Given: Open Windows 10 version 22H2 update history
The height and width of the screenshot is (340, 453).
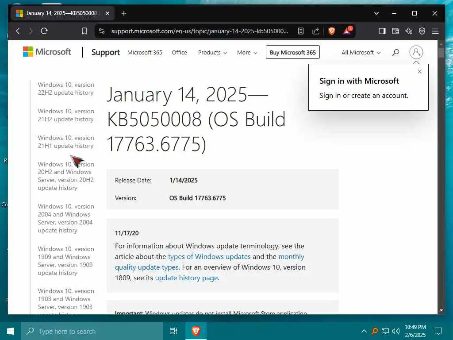Looking at the screenshot, I should coord(66,89).
